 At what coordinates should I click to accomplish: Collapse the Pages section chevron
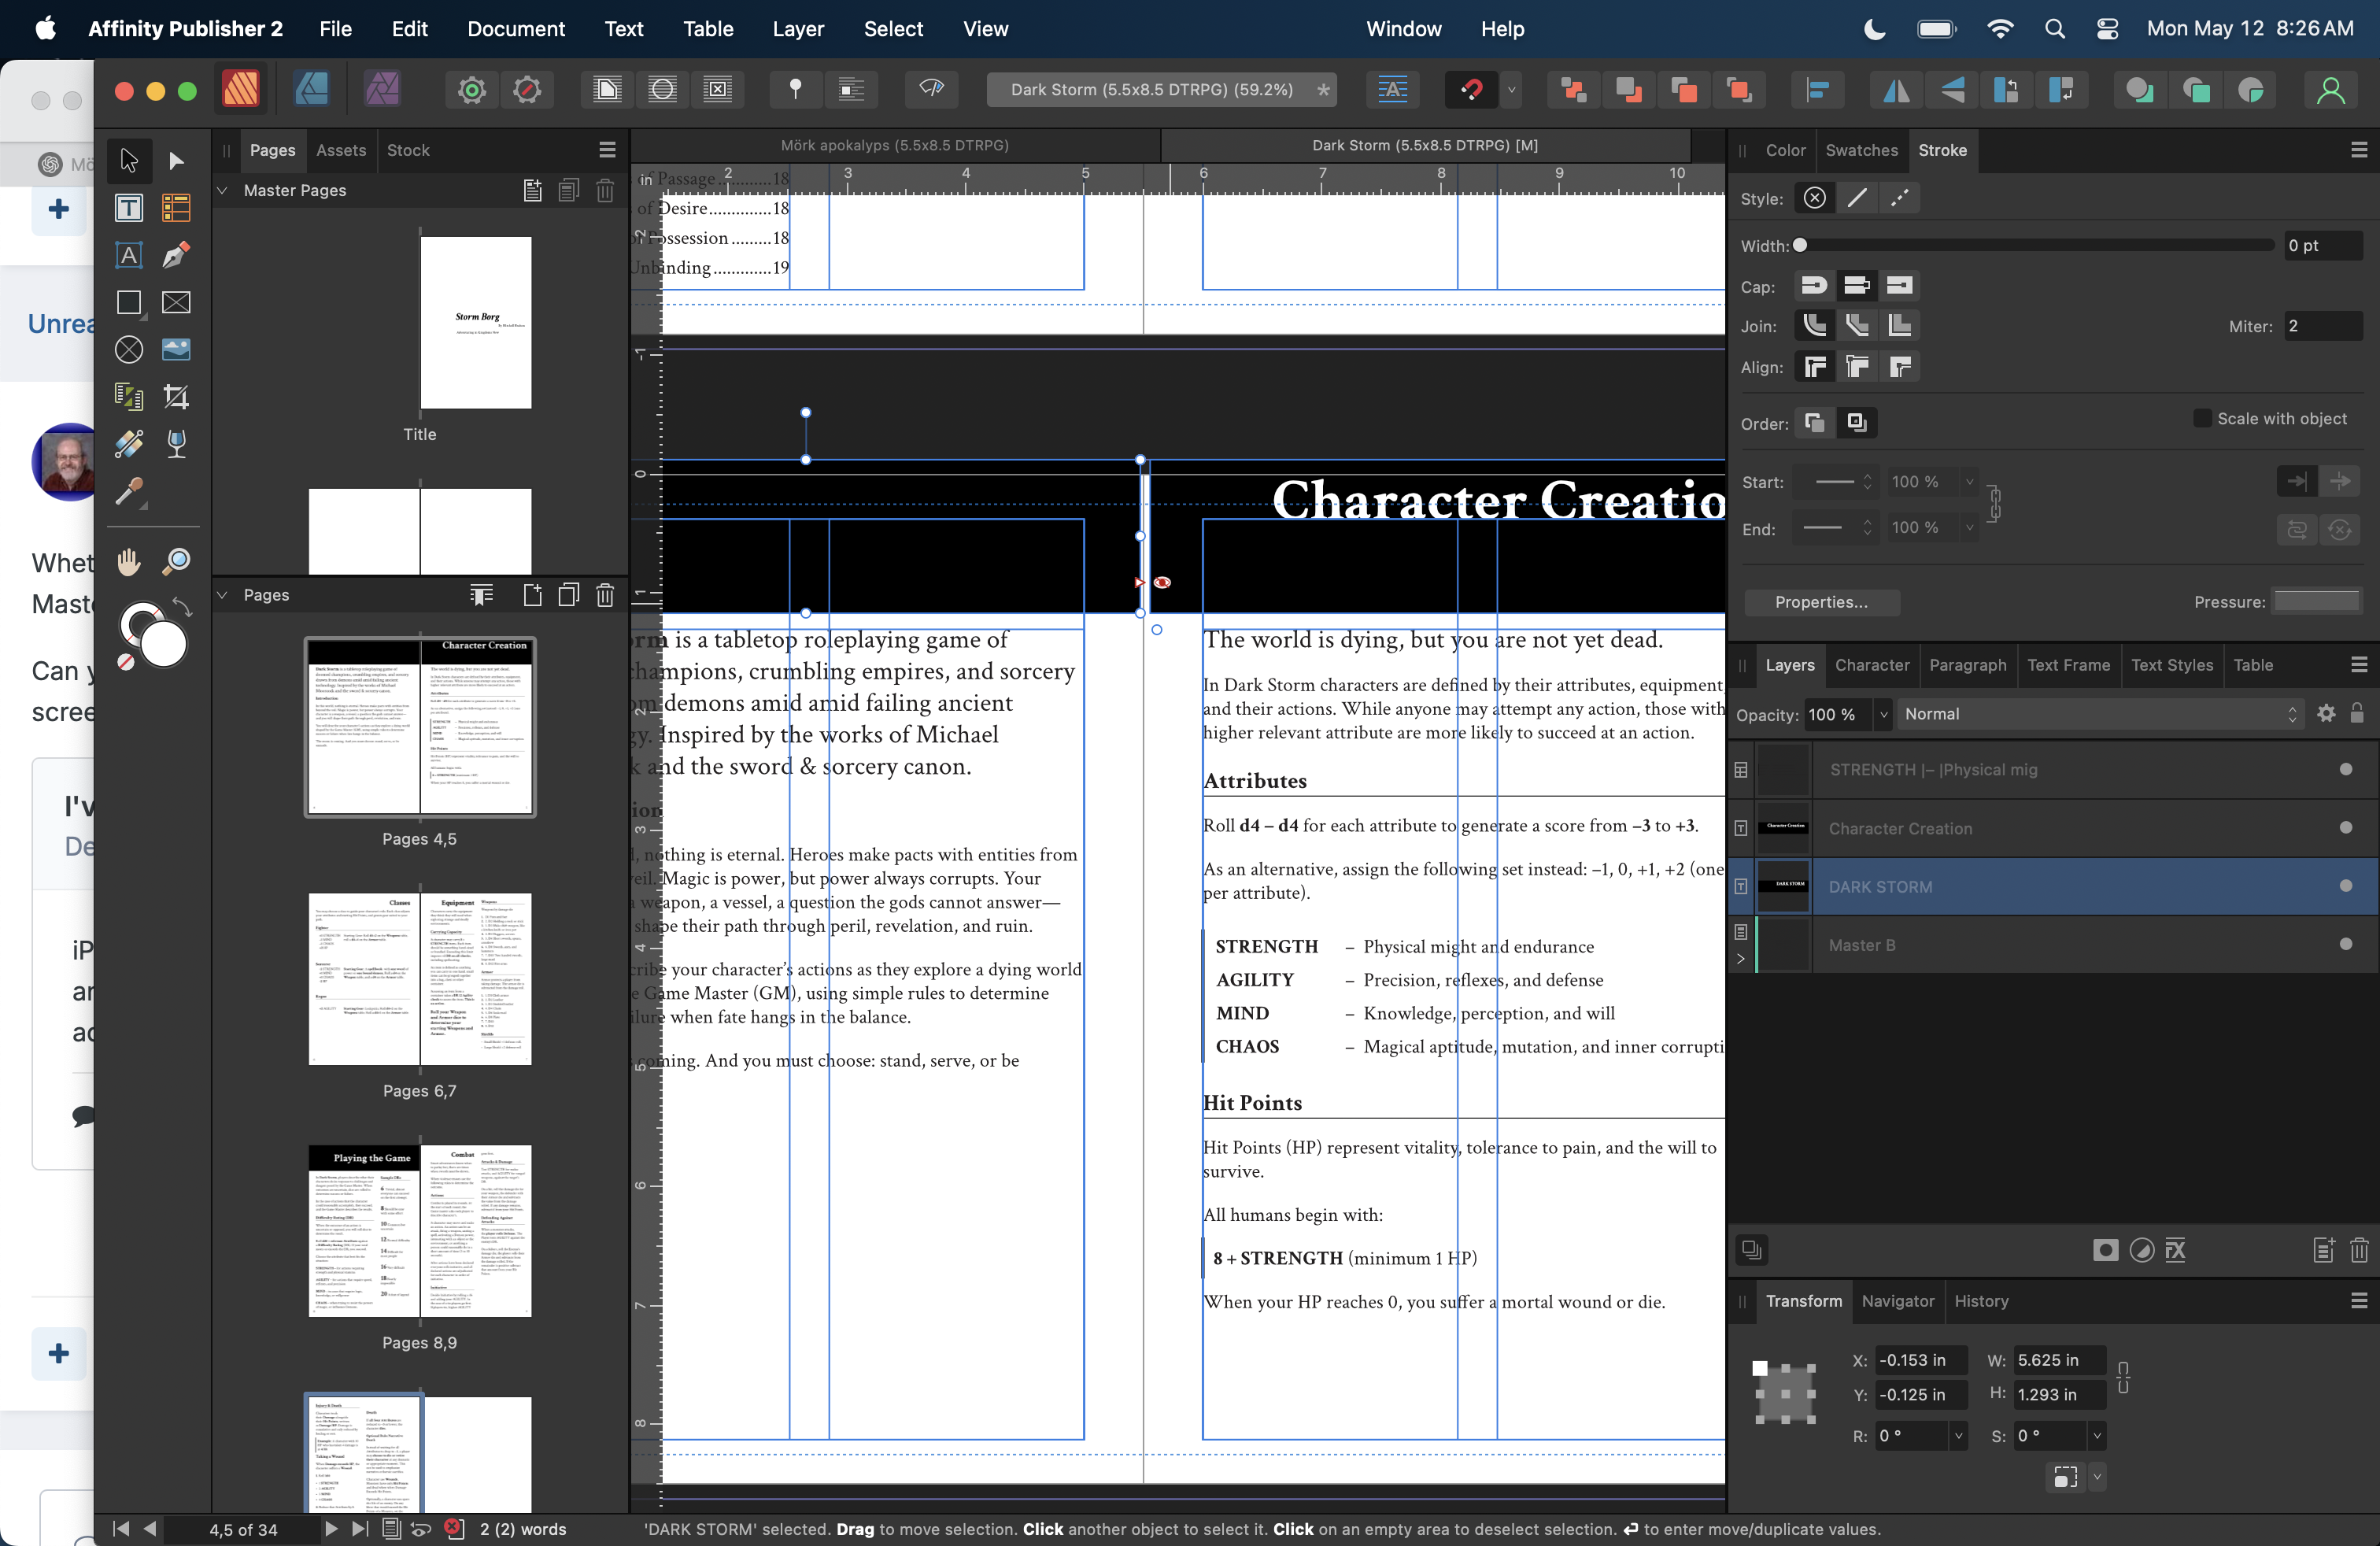223,595
